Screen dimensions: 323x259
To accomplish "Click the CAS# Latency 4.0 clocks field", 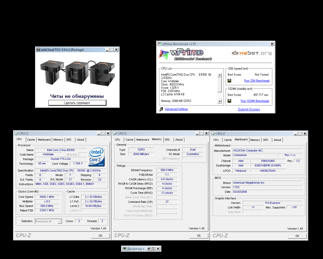I will 167,179.
